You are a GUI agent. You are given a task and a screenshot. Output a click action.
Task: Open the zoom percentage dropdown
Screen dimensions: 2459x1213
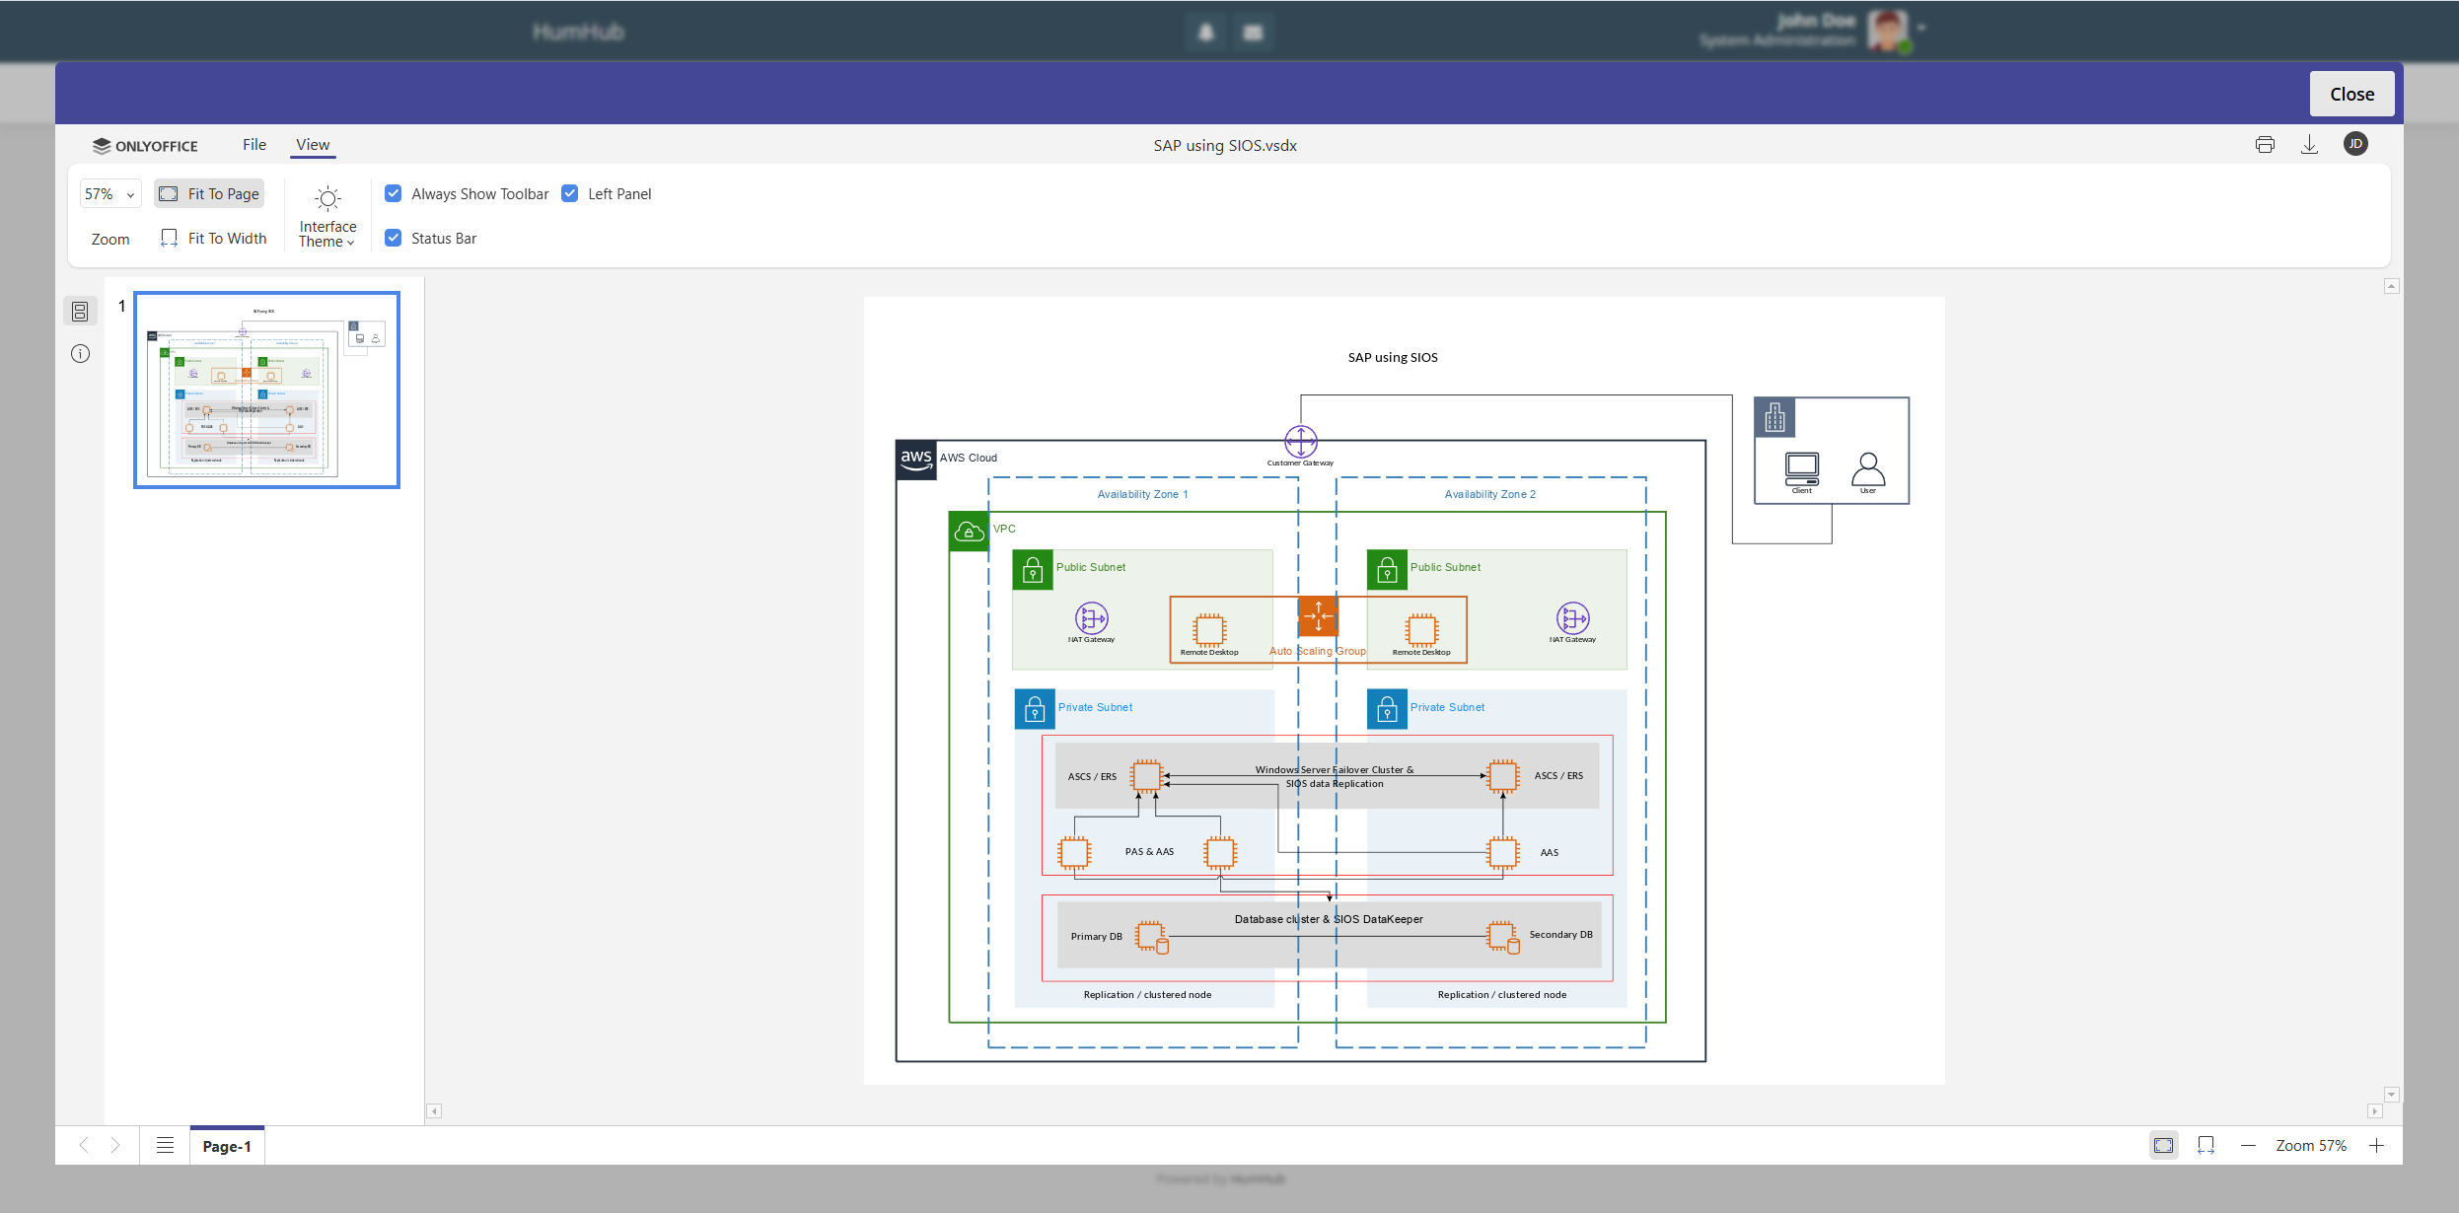point(109,193)
